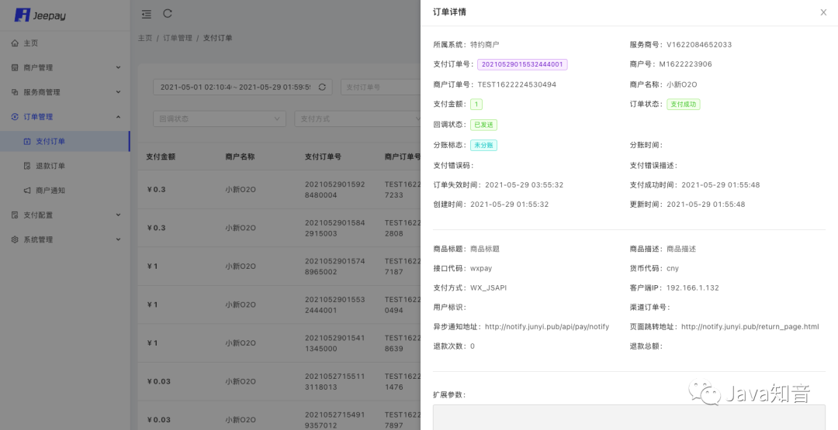Screen dimensions: 838x430
Task: Click the purple order number tag 20210529015532444001
Action: 522,64
